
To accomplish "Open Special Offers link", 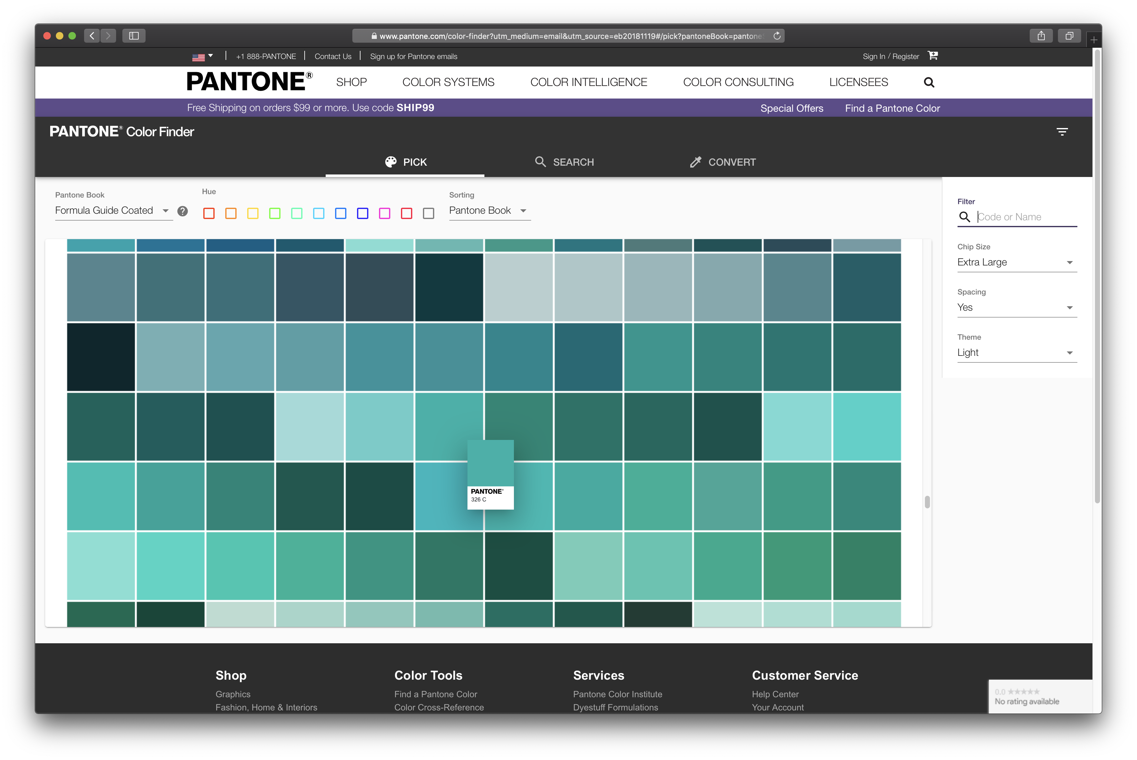I will (x=792, y=108).
